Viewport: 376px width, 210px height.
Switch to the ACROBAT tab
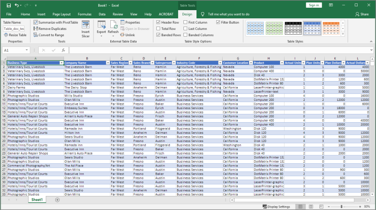166,14
